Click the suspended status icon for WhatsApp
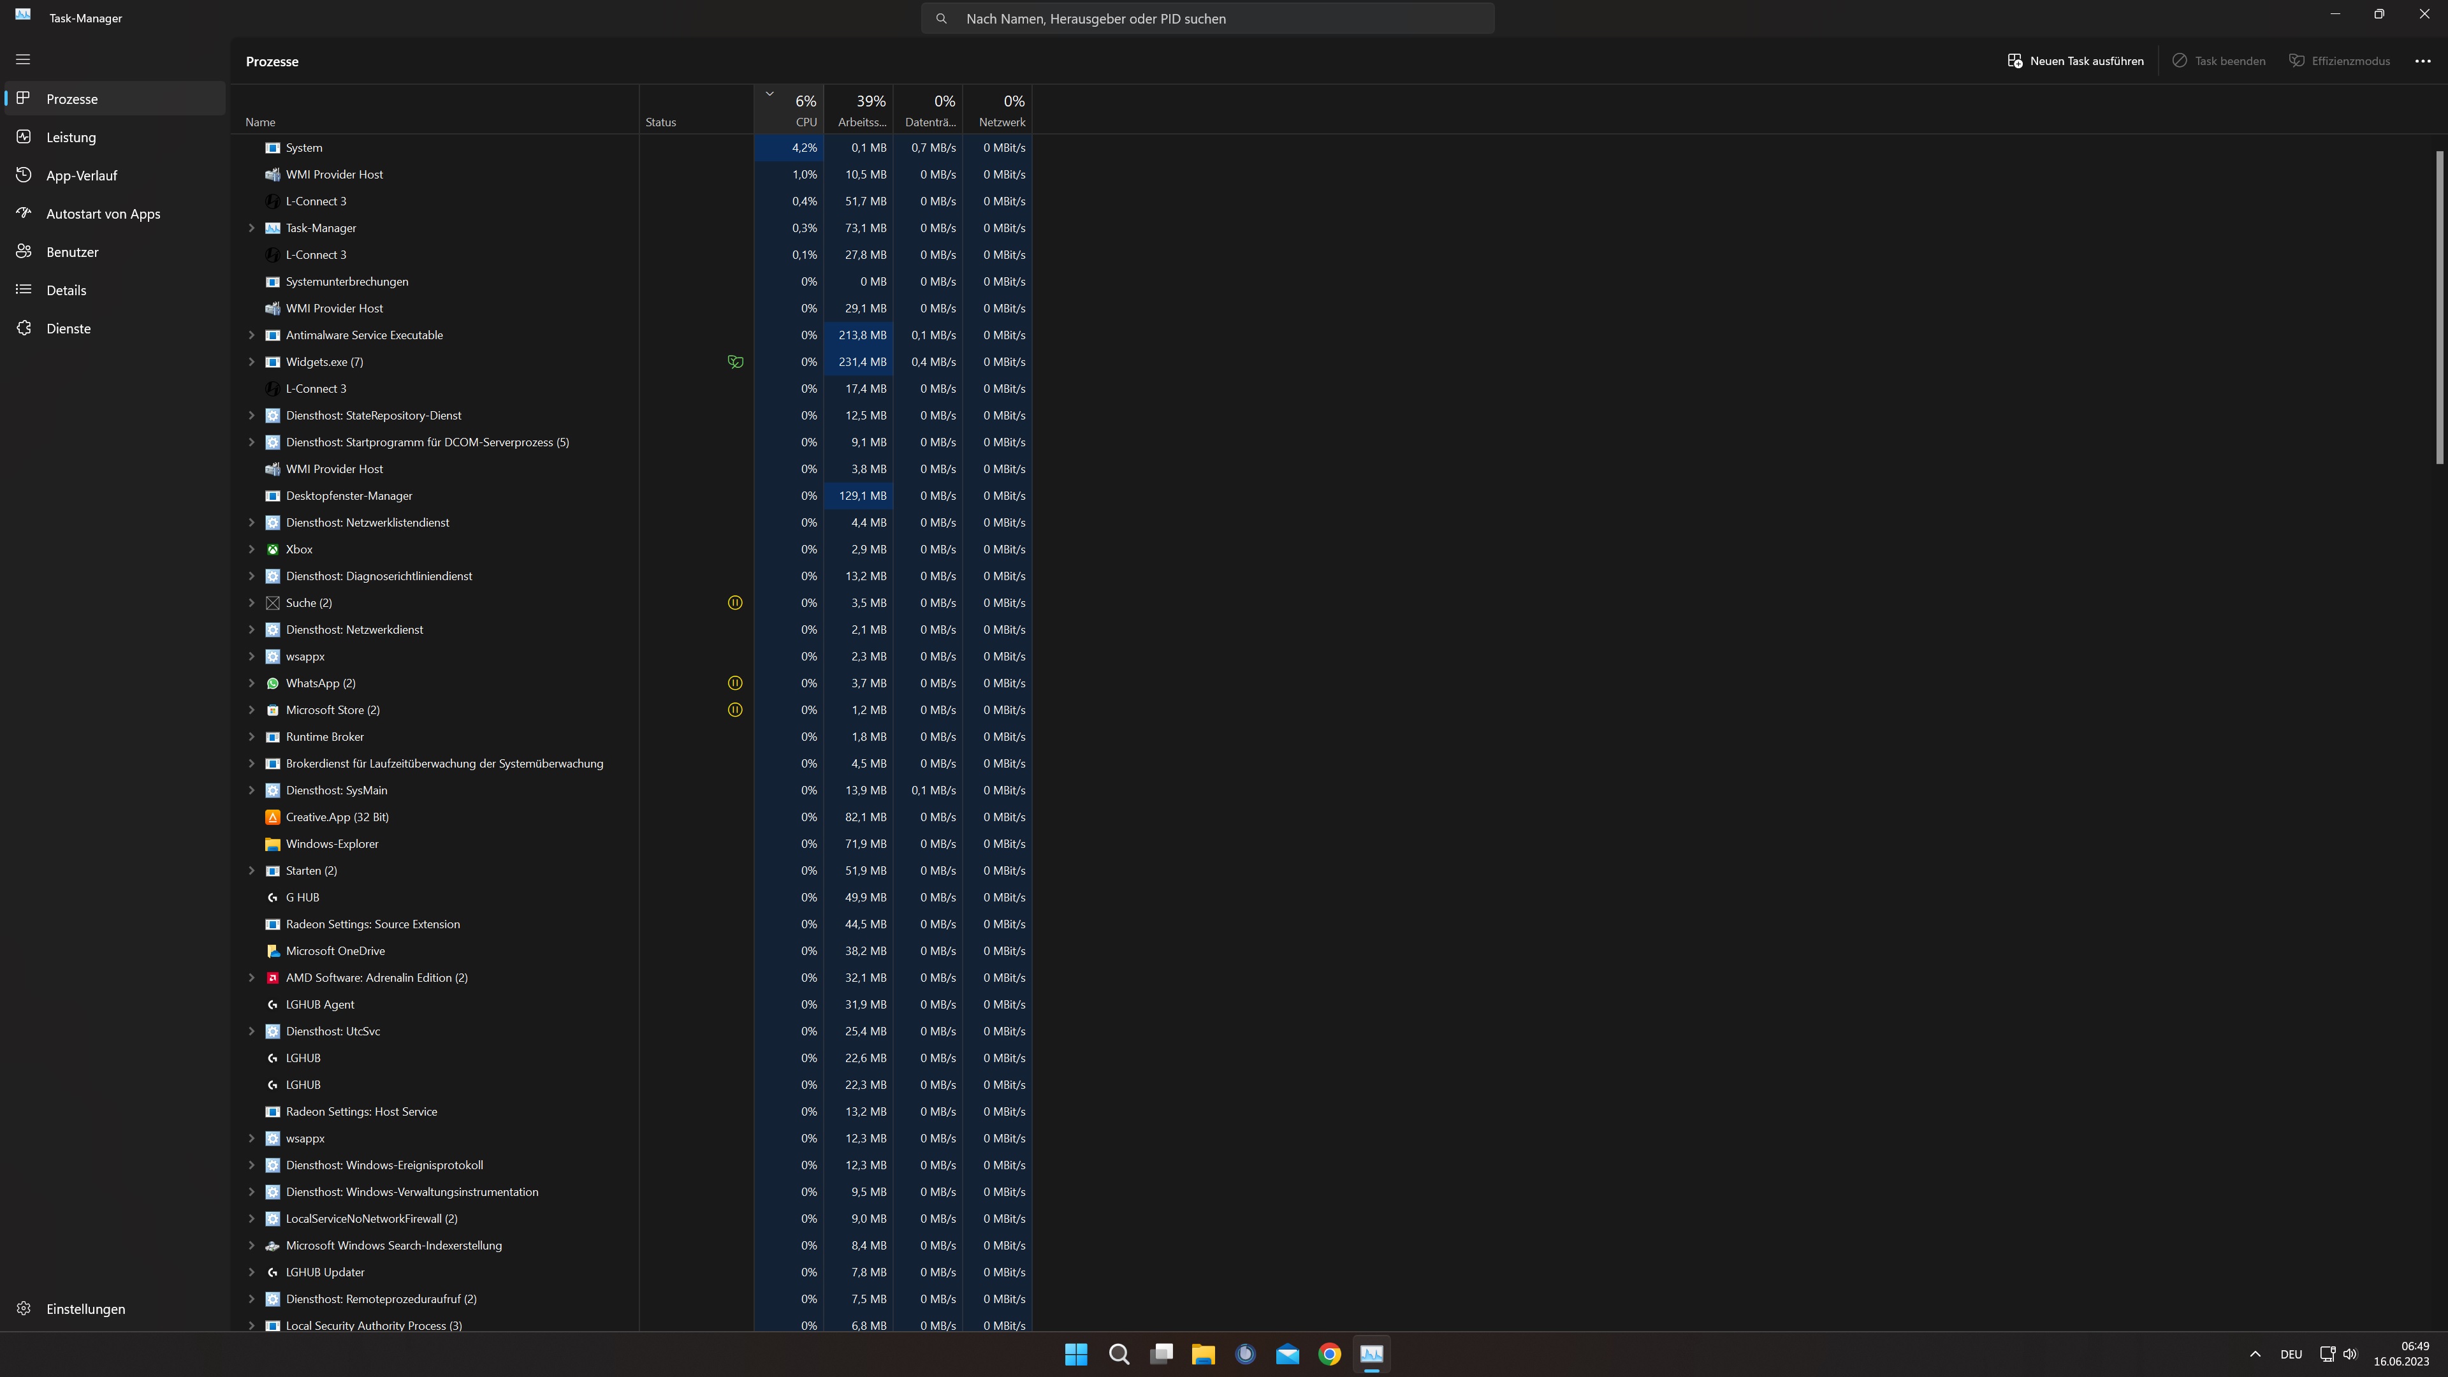This screenshot has width=2448, height=1377. click(x=734, y=683)
